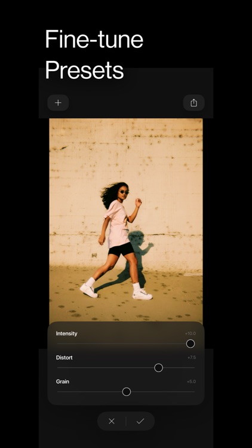The image size is (252, 448).
Task: Click the Grain slider handle
Action: click(x=127, y=392)
